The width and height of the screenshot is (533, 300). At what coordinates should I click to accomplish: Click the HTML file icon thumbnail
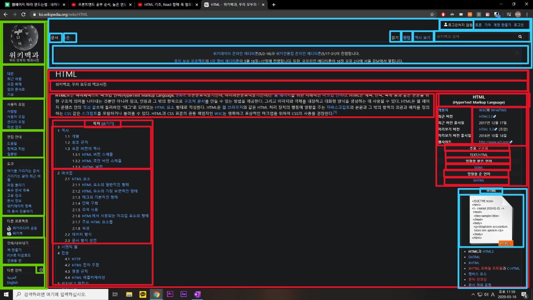(491, 221)
